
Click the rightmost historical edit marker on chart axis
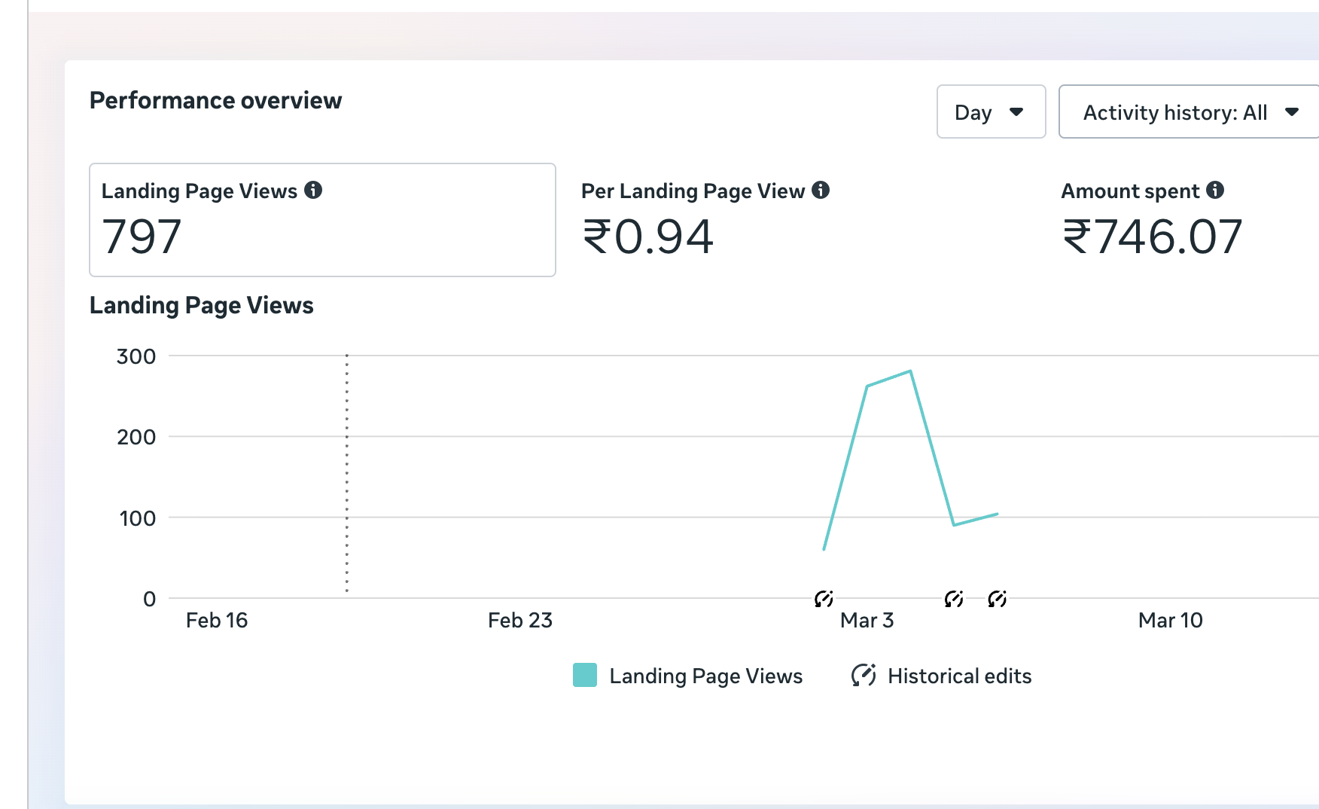[x=998, y=599]
